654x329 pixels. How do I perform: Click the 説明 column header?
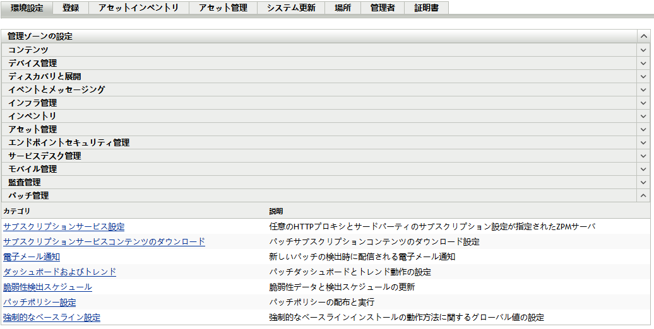pyautogui.click(x=276, y=211)
